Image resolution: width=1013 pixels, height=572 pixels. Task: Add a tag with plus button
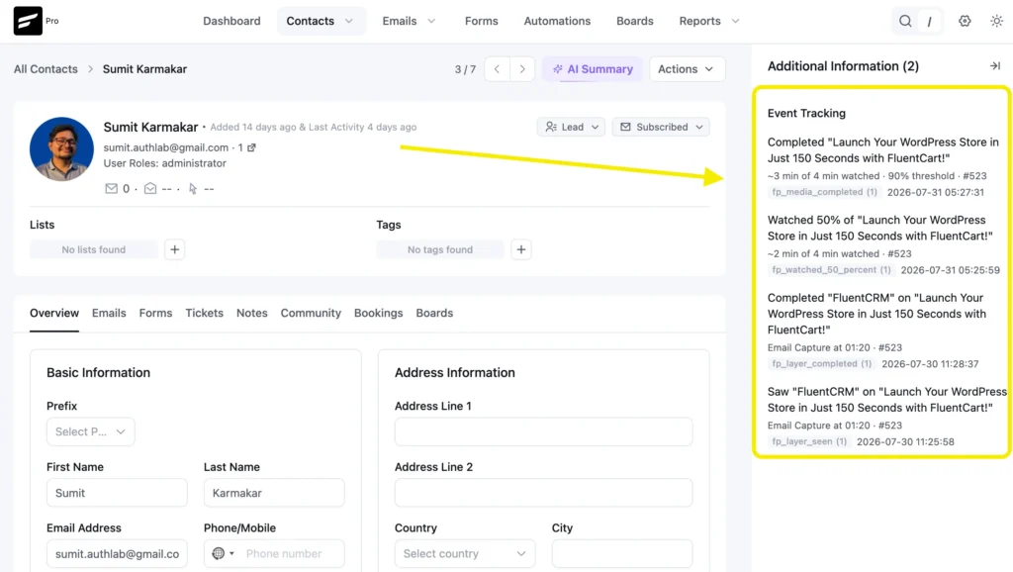tap(520, 249)
